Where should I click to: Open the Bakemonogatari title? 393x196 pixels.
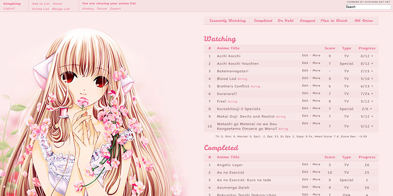[232, 71]
